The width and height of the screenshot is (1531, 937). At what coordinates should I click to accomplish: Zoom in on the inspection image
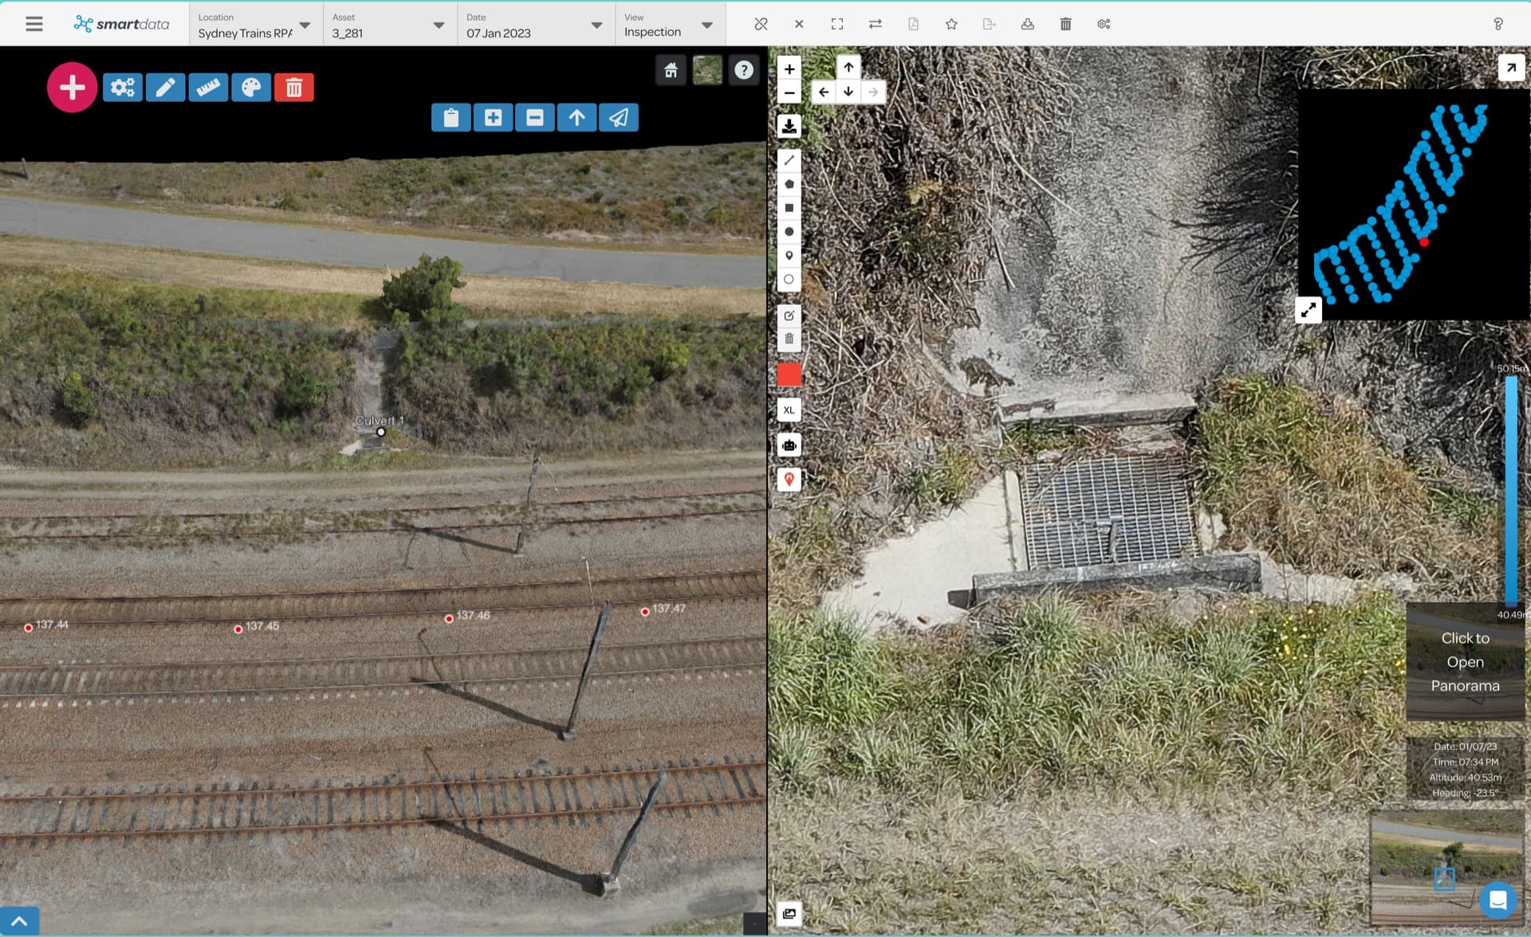coord(789,69)
